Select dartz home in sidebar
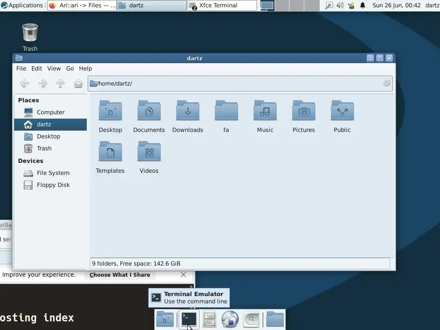The image size is (440, 330). click(x=51, y=124)
